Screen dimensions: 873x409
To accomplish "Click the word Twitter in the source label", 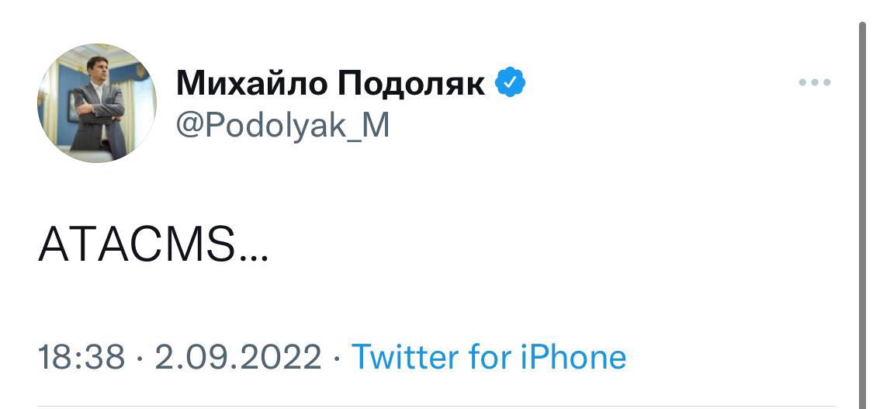I will 404,357.
